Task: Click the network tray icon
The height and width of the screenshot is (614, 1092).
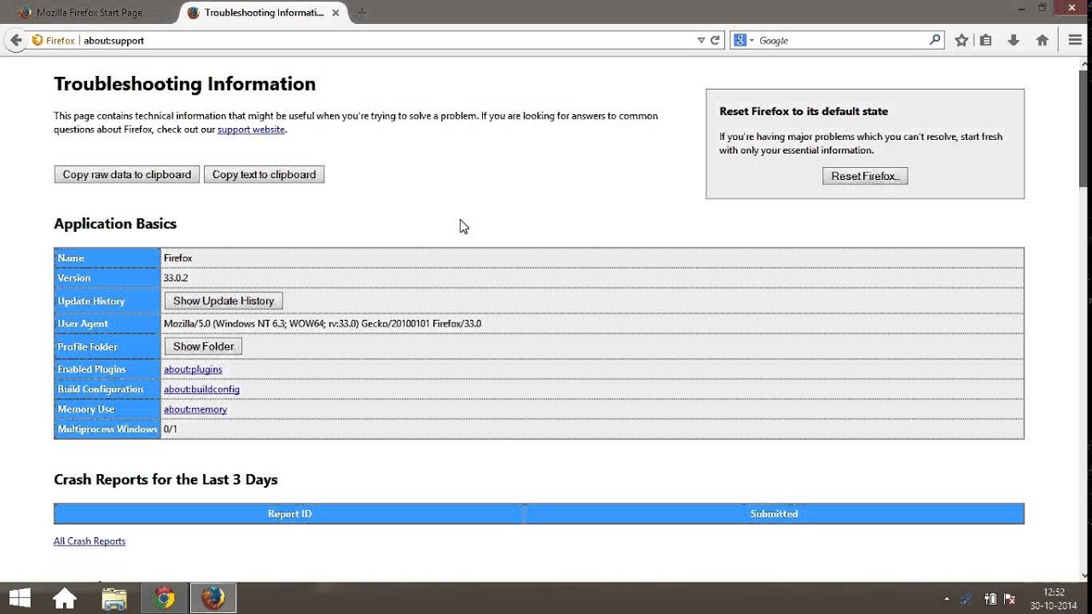Action: click(967, 599)
